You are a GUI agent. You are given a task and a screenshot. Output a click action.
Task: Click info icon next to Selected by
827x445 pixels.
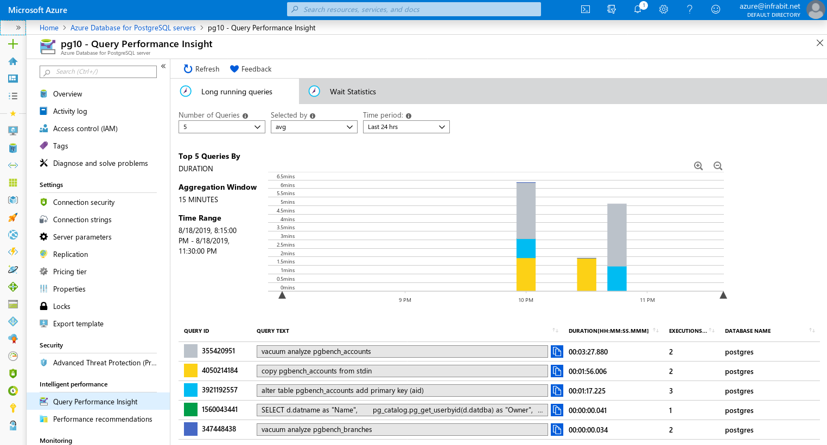(313, 116)
